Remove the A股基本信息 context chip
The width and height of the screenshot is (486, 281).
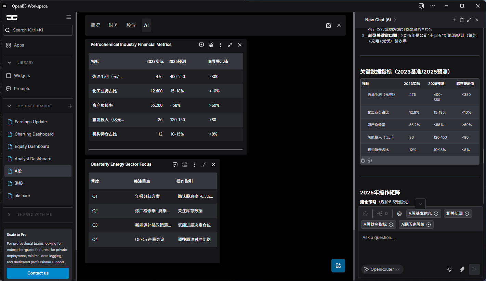pos(436,214)
